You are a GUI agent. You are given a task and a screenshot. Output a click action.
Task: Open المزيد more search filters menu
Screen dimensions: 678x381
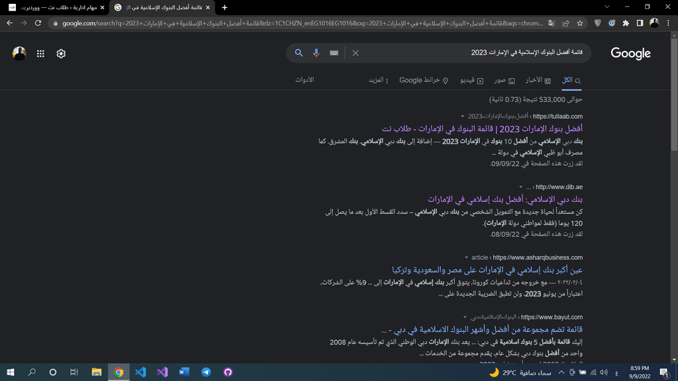coord(378,80)
